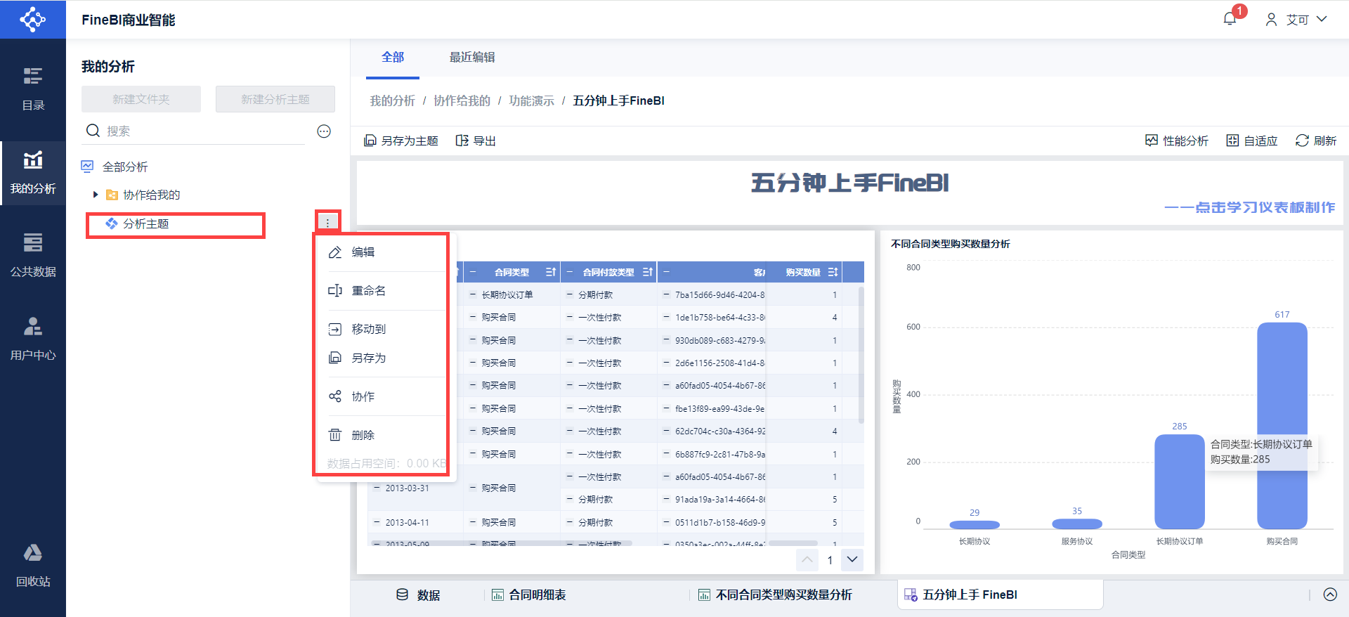Switch to 五分钟上手 FineBI bottom tab

tap(1000, 595)
